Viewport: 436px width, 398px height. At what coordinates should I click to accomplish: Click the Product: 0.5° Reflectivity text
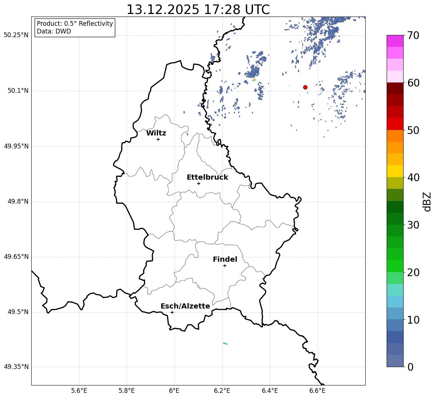pos(75,23)
